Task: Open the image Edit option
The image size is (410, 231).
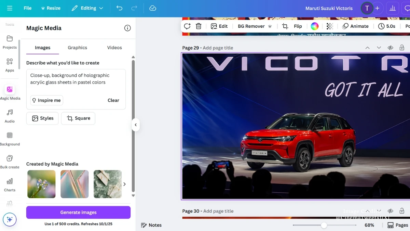Action: (x=219, y=26)
